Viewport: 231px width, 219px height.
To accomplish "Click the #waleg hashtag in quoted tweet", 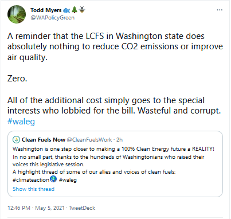I will pyautogui.click(x=68, y=180).
